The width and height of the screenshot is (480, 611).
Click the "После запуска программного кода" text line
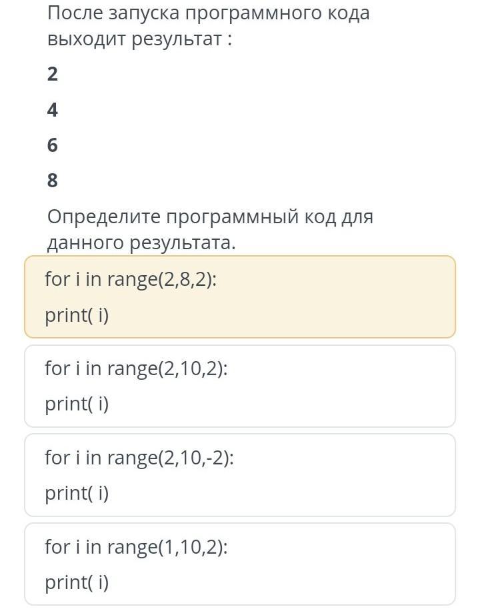click(x=208, y=13)
